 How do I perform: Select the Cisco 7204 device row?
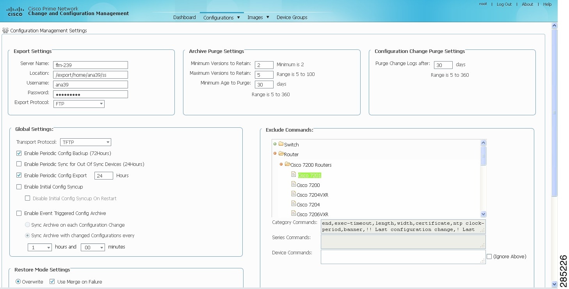308,204
